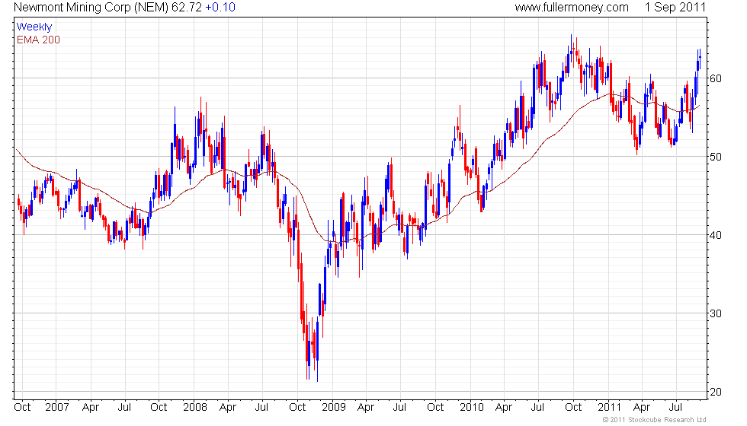Click the Apr label following 2008

(228, 408)
